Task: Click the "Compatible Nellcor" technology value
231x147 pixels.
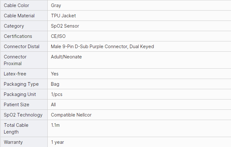Action: coord(71,115)
